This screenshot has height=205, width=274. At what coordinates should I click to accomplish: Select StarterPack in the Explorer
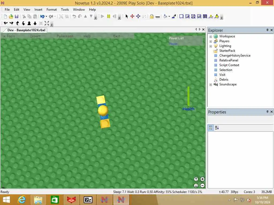[x=227, y=51]
